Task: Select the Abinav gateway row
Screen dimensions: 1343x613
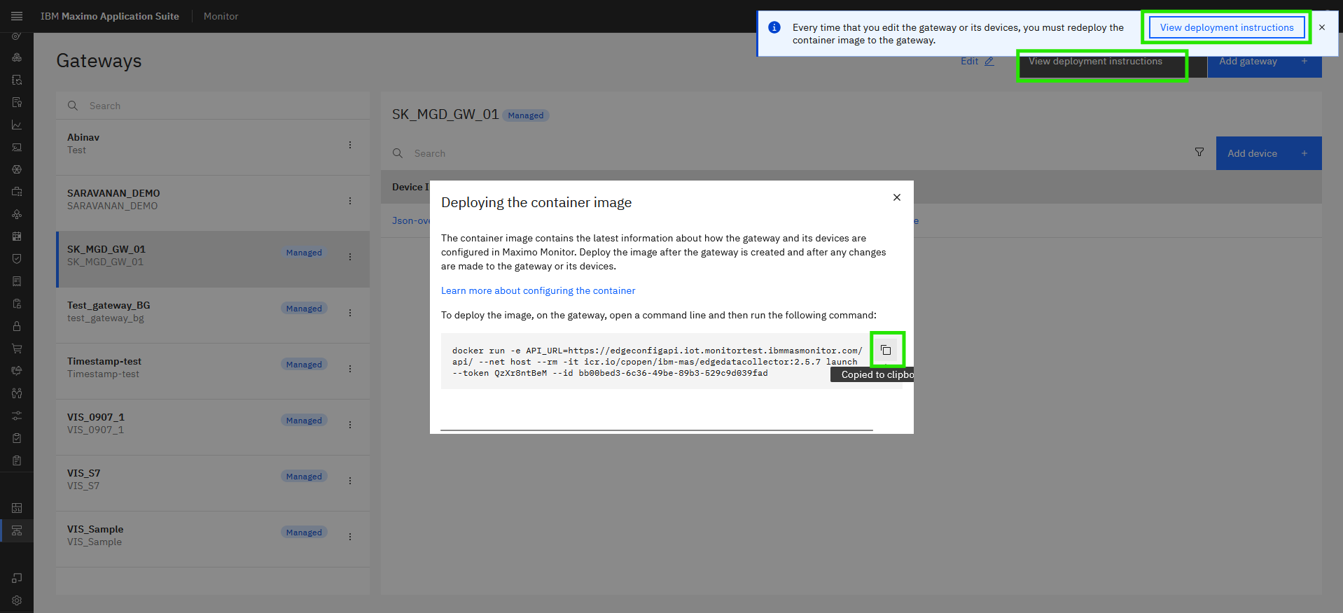Action: coord(213,147)
